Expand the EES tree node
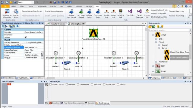193x108 pixels. [x=153, y=66]
